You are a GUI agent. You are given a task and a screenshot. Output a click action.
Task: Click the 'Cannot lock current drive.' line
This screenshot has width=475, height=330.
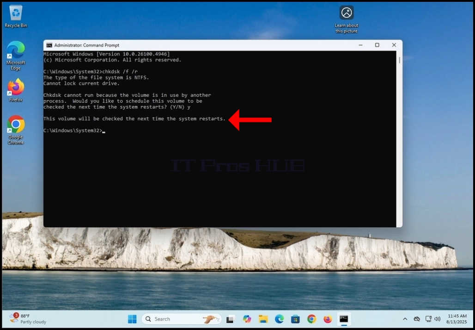click(x=81, y=83)
